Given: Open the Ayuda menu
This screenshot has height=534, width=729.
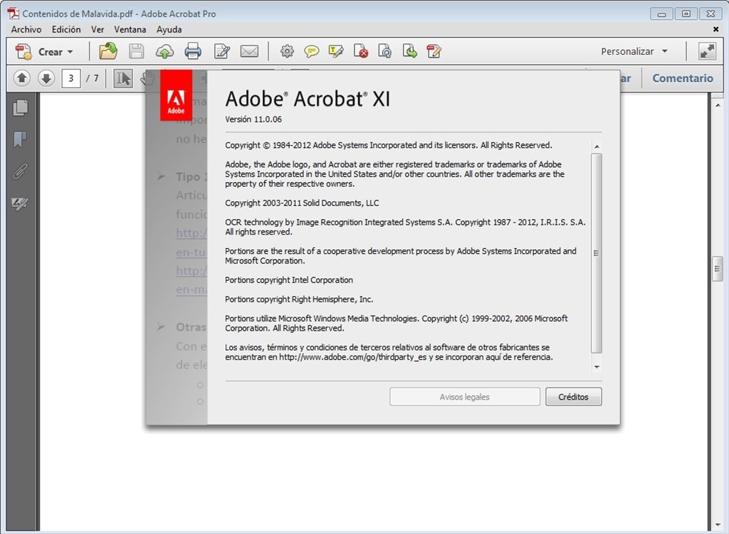Looking at the screenshot, I should (x=169, y=29).
